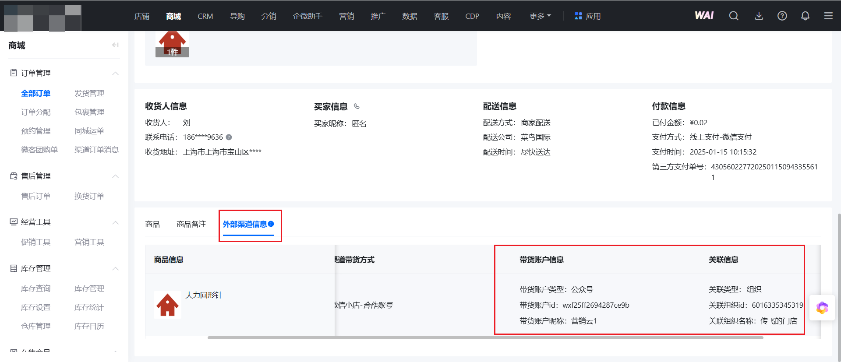Collapse the 订单管理 section
The width and height of the screenshot is (841, 362).
[x=115, y=73]
